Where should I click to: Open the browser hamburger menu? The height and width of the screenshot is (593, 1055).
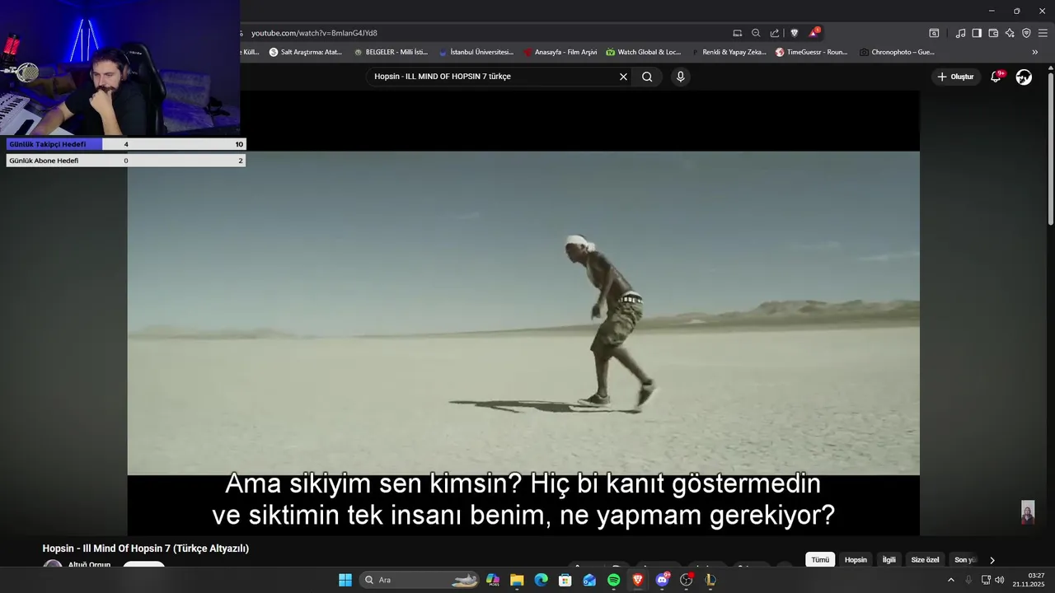click(x=1043, y=33)
